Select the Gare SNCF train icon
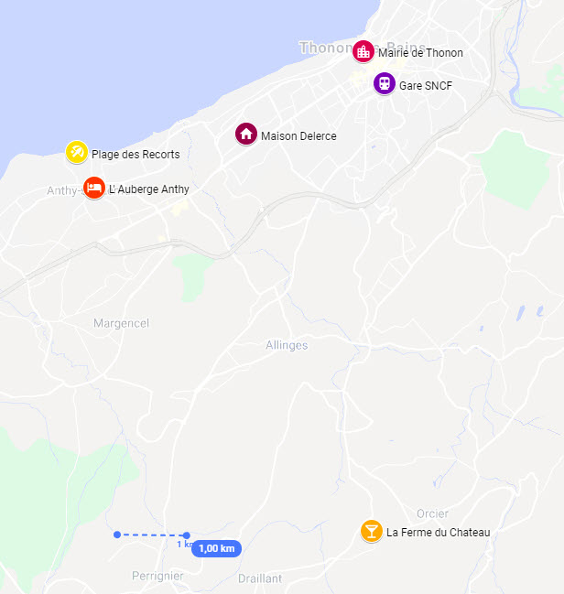 (385, 83)
